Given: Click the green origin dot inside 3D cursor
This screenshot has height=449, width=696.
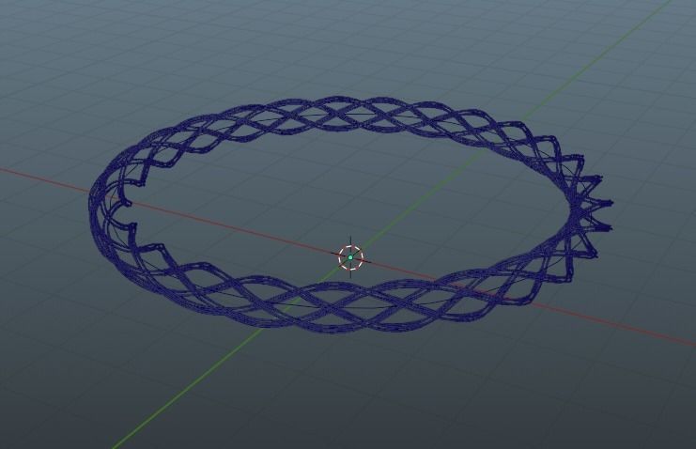Looking at the screenshot, I should pyautogui.click(x=350, y=257).
